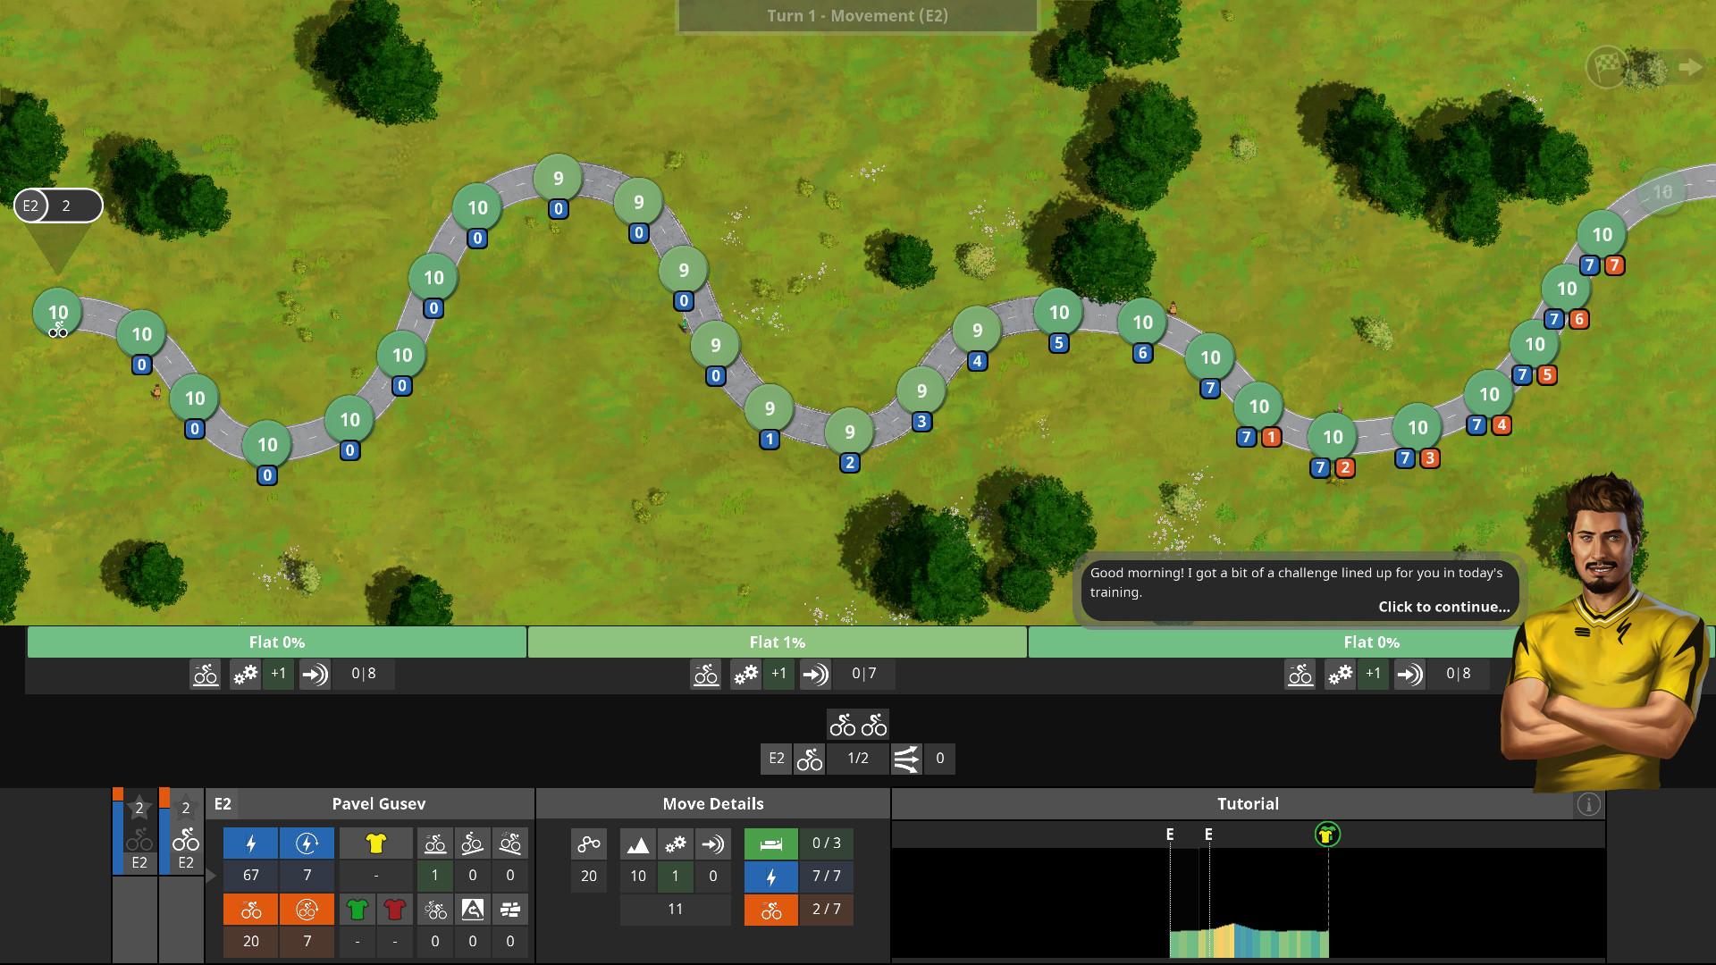
Task: Open the Flat 1% terrain segment bar
Action: click(x=777, y=642)
